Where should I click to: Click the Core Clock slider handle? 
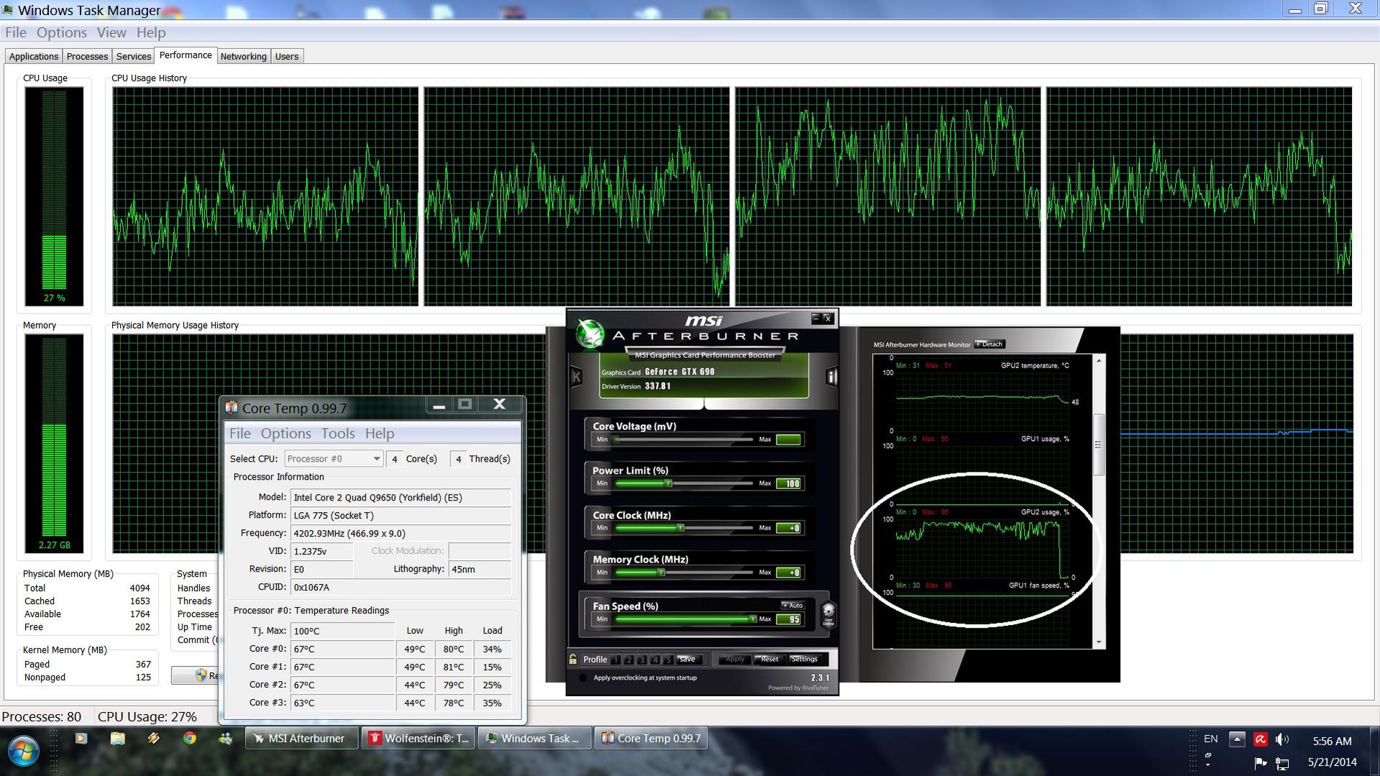point(680,528)
